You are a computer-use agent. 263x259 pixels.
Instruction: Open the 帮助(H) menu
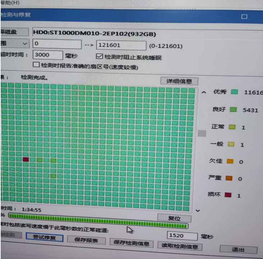tap(10, 3)
